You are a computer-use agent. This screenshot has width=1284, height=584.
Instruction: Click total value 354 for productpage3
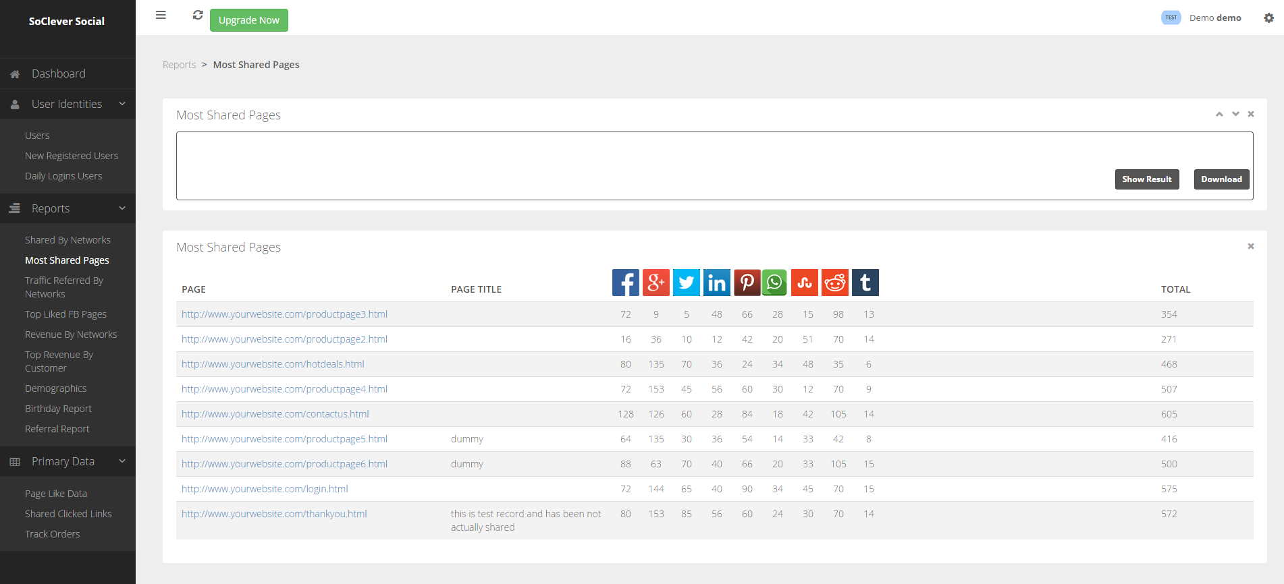[x=1169, y=314]
